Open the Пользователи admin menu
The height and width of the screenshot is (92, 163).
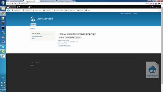70,10
